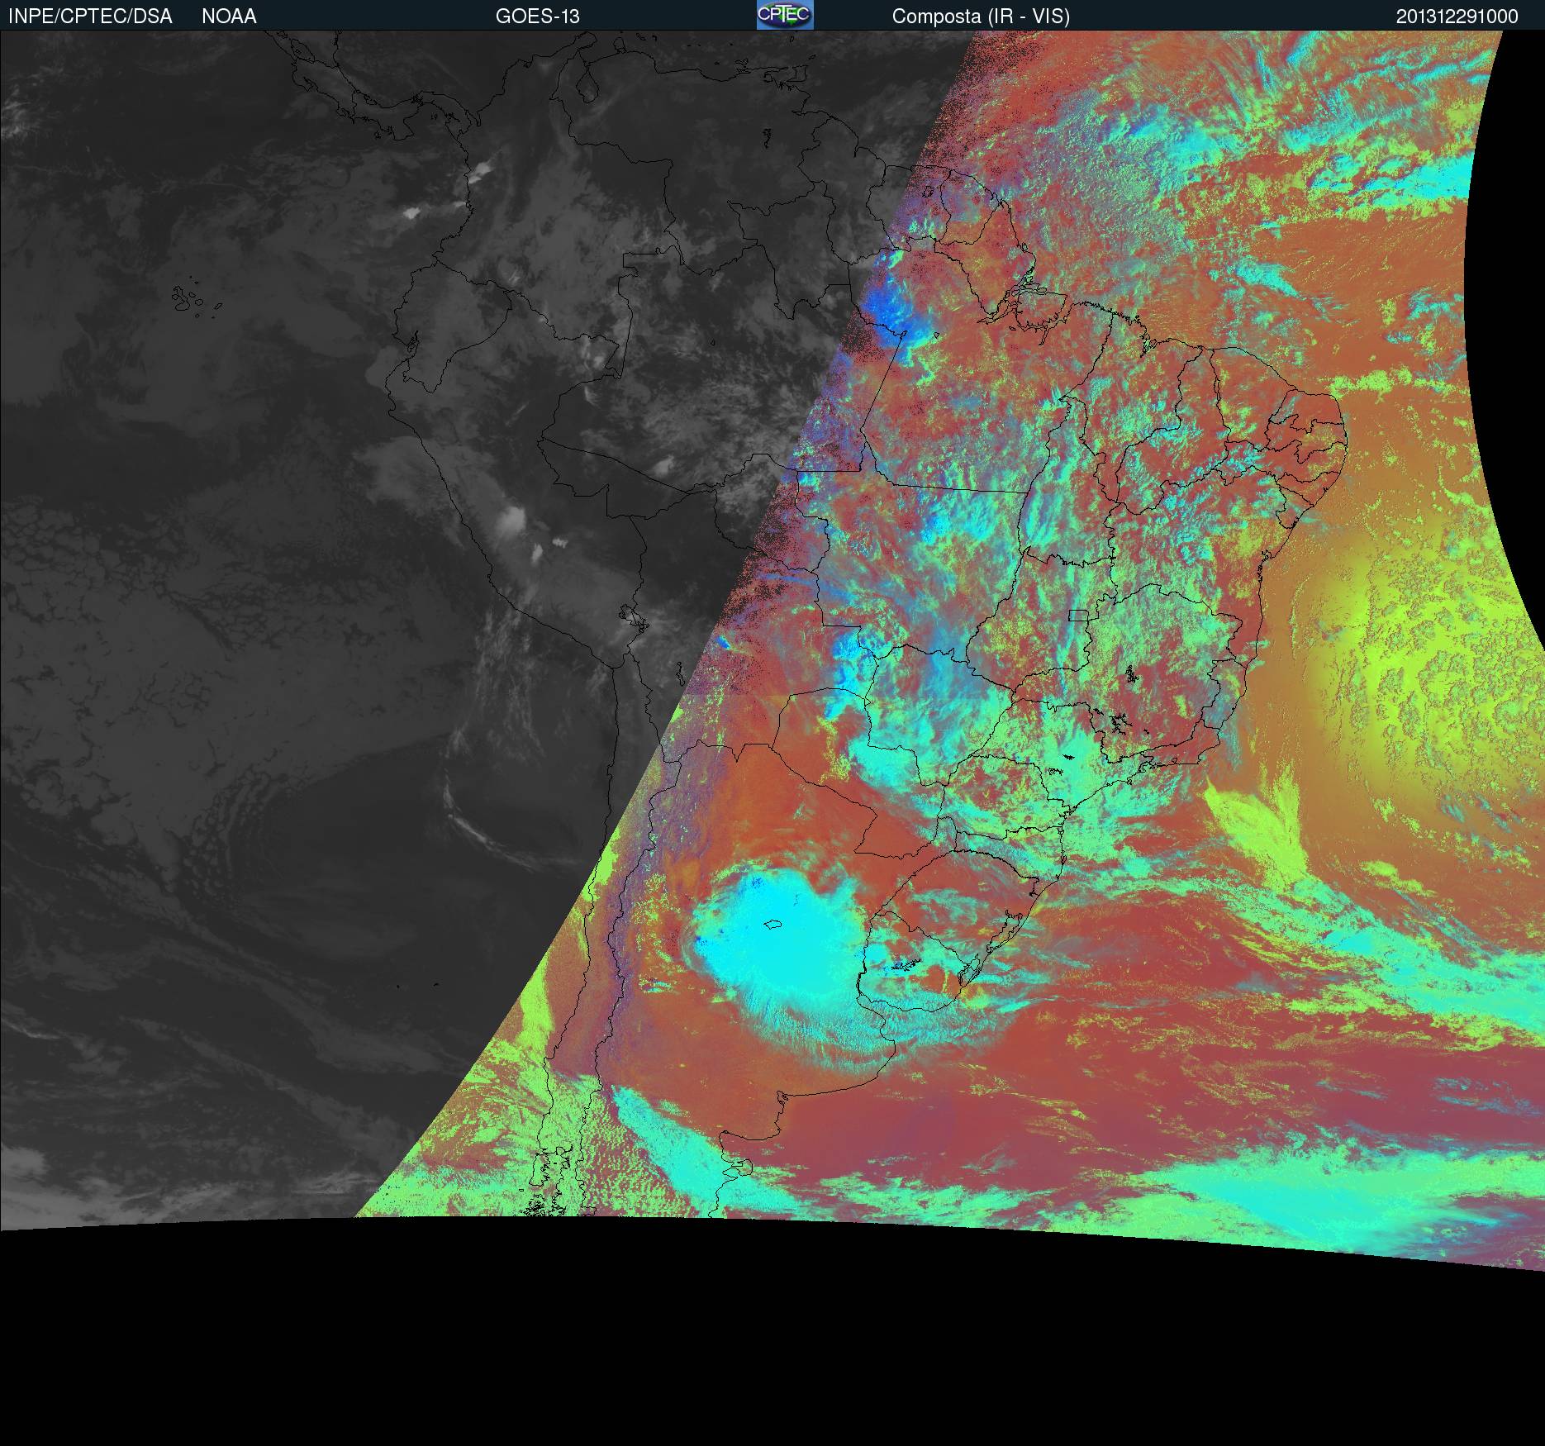The image size is (1545, 1446).
Task: Click the INPE/CPTEC/DSA header label
Action: [90, 17]
